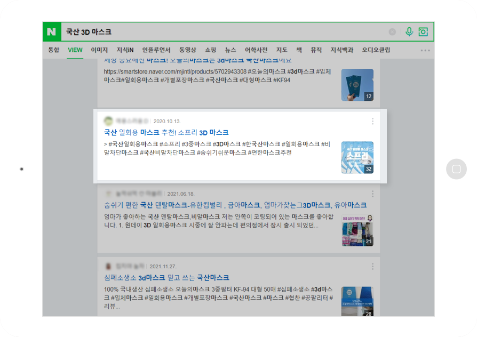Clear the search text with X icon
The height and width of the screenshot is (337, 477).
coord(392,32)
